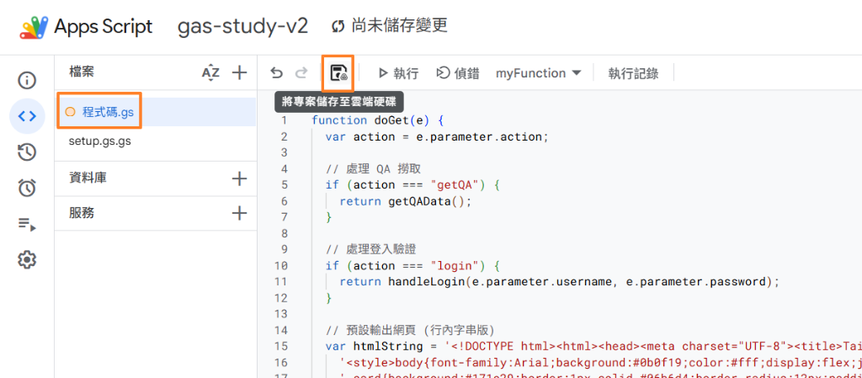Open Executions list icon in sidebar
This screenshot has width=862, height=378.
(27, 224)
